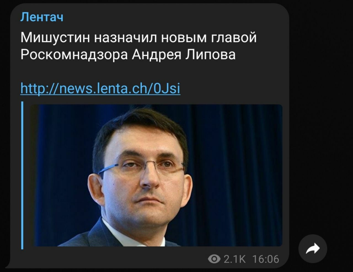The image size is (353, 272).
Task: Click the word Роскомнадзора in the message
Action: (74, 54)
